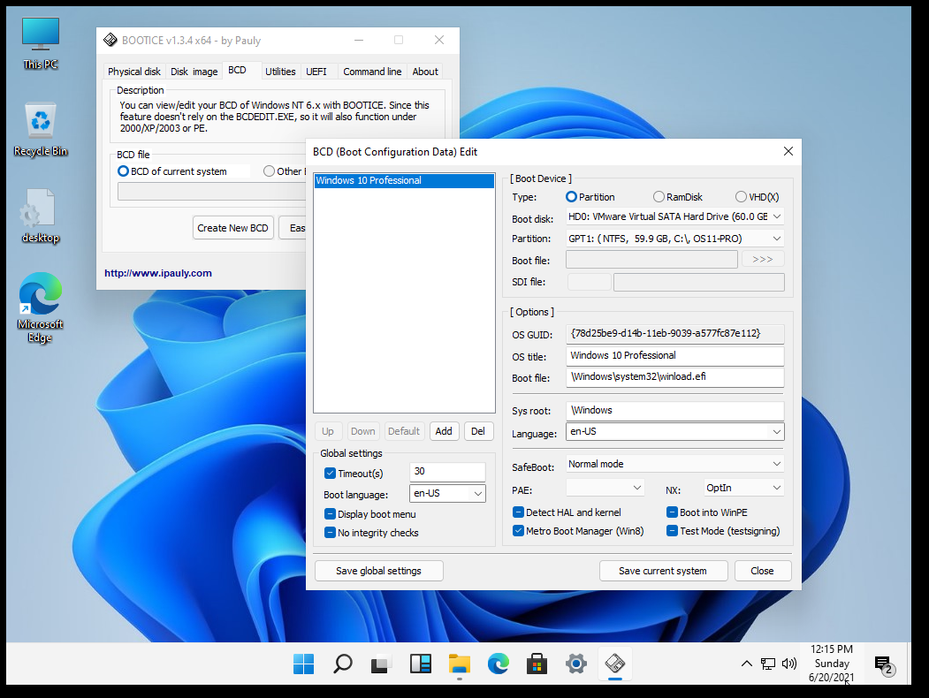Click BOOTICE taskbar icon
Screen dimensions: 929x698
pos(615,664)
